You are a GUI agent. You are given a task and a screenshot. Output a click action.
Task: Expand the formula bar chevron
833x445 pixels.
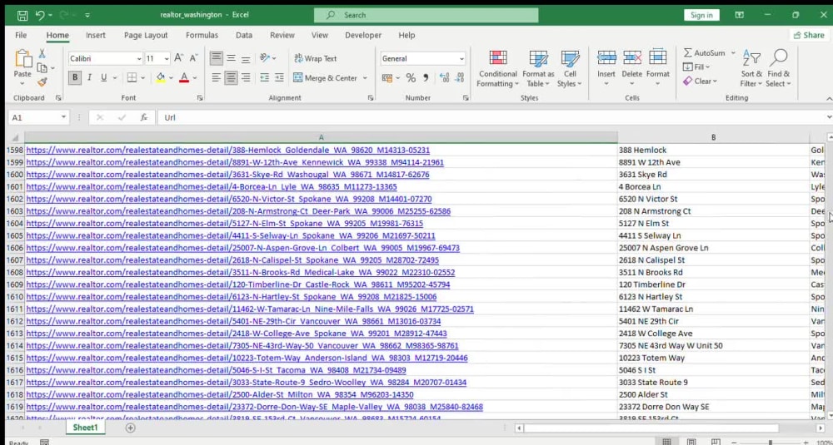coord(829,117)
